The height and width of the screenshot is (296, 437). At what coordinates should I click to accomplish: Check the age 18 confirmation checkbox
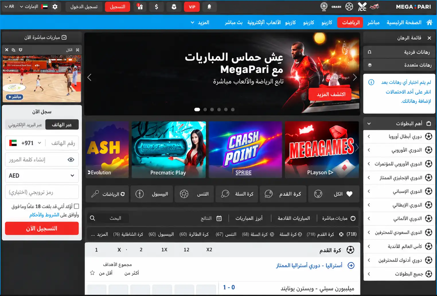tap(77, 206)
